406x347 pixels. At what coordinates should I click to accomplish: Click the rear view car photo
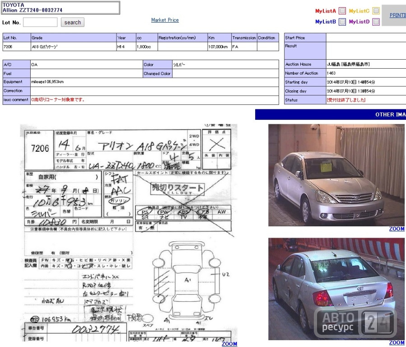pyautogui.click(x=336, y=289)
